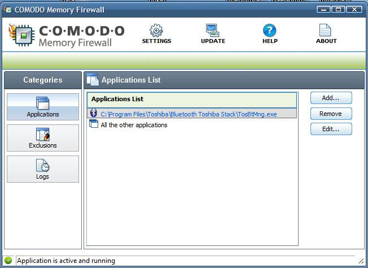Click the Add... button
Viewport: 368px width, 268px height.
coord(331,98)
